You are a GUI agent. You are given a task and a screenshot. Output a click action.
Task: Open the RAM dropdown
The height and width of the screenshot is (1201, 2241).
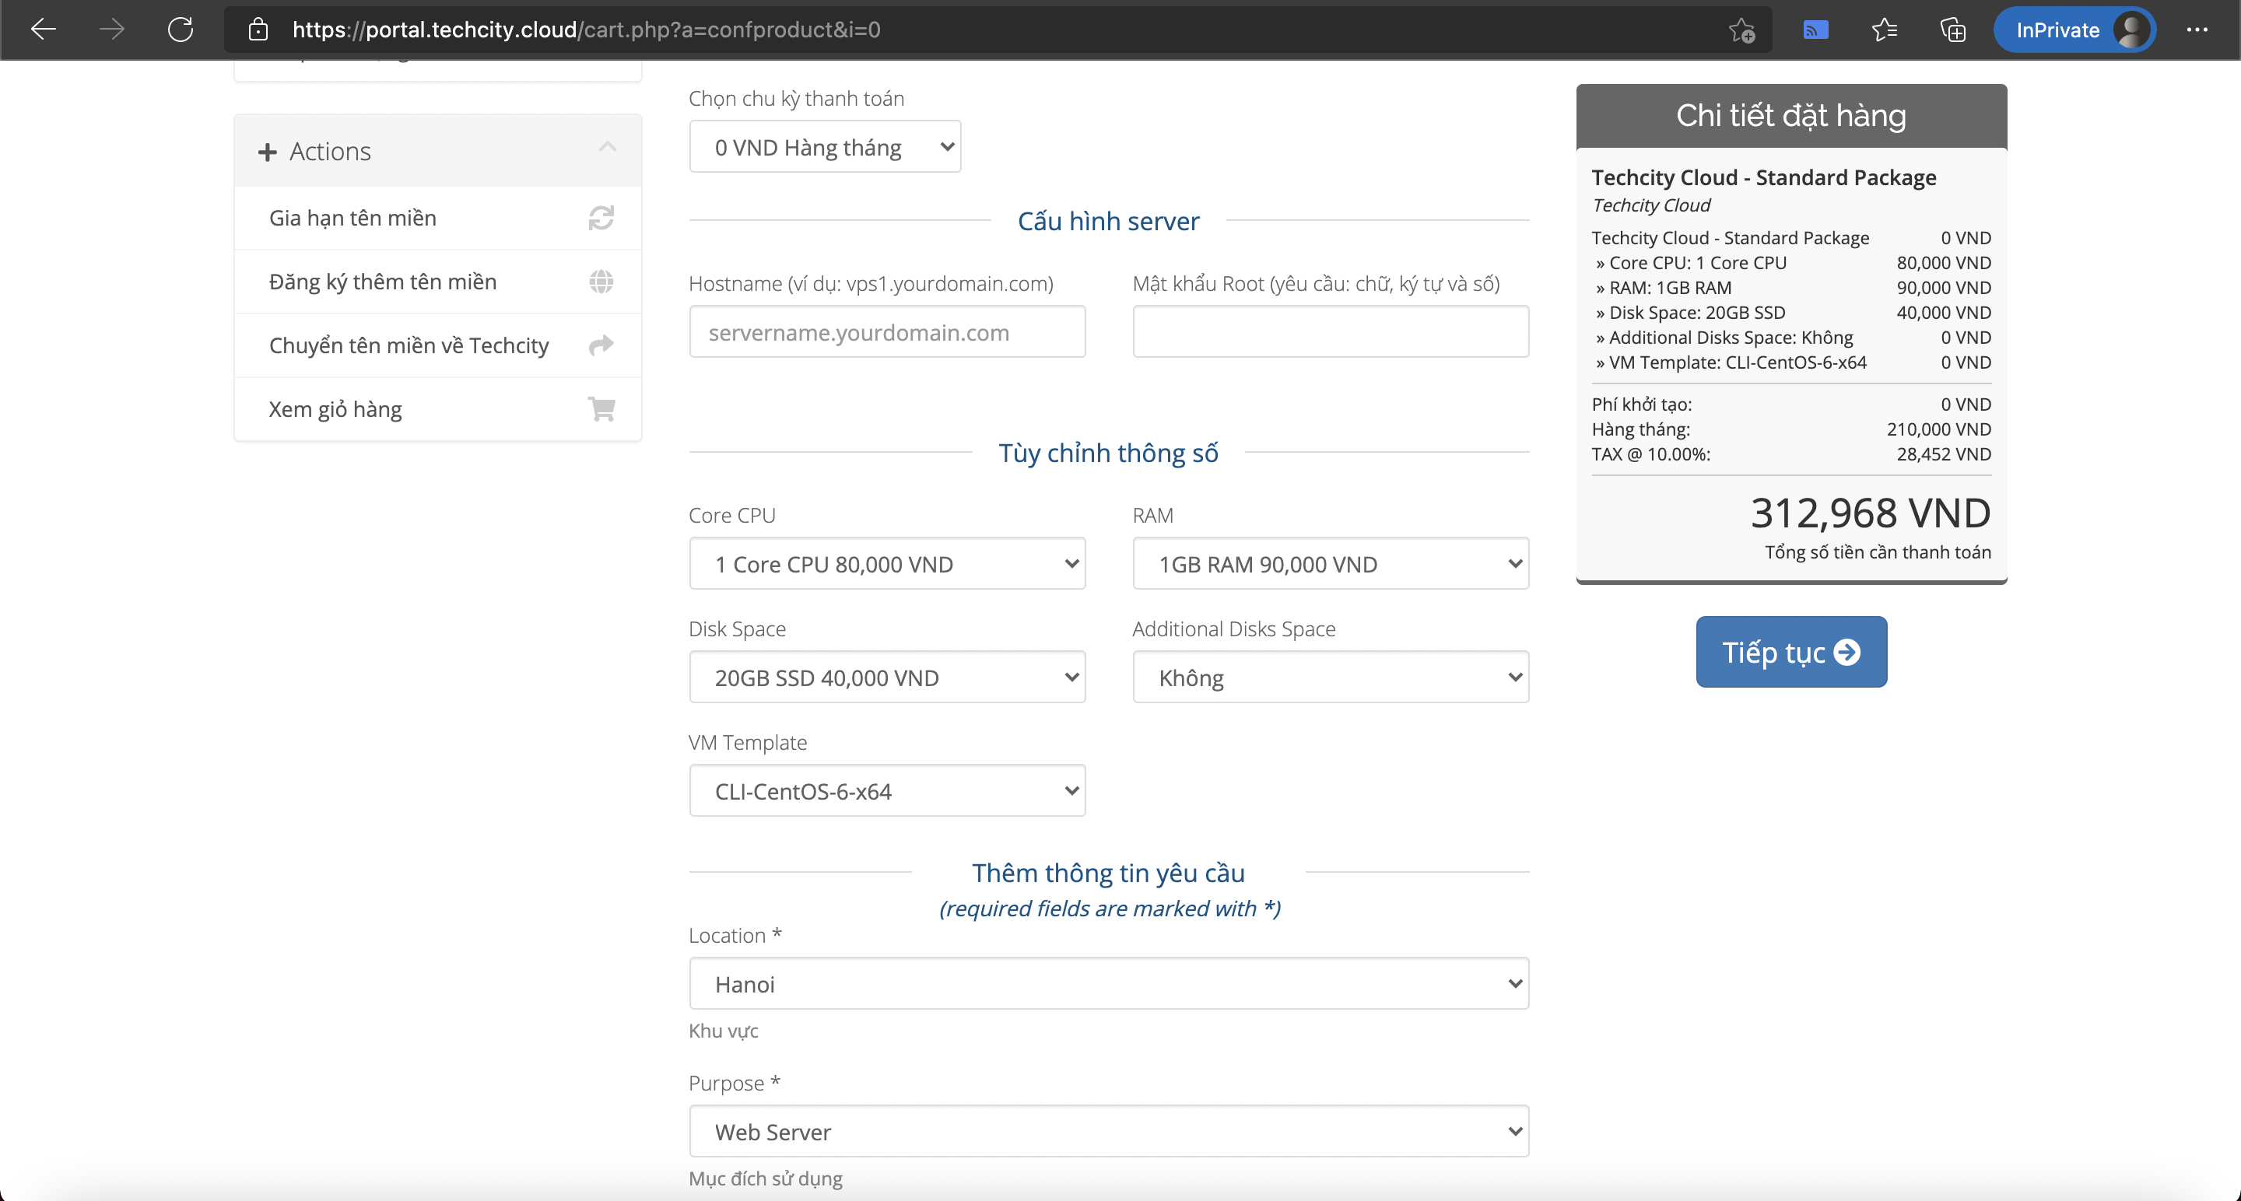[1330, 563]
